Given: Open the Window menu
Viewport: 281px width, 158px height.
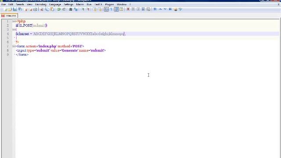Looking at the screenshot, I should coord(122,4).
